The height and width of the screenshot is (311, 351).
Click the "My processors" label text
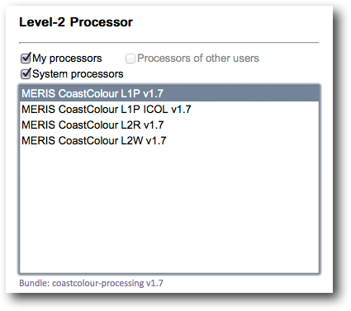[x=67, y=59]
